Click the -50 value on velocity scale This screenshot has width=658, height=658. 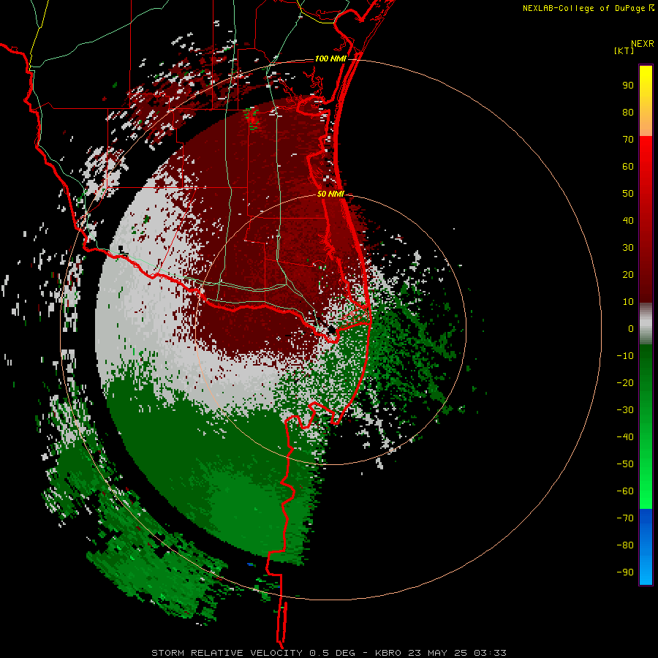coord(625,464)
